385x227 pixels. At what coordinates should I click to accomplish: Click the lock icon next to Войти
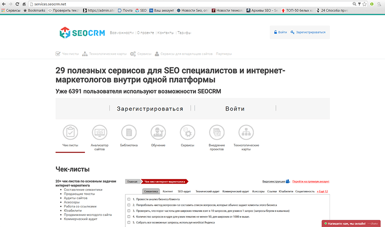pos(276,32)
